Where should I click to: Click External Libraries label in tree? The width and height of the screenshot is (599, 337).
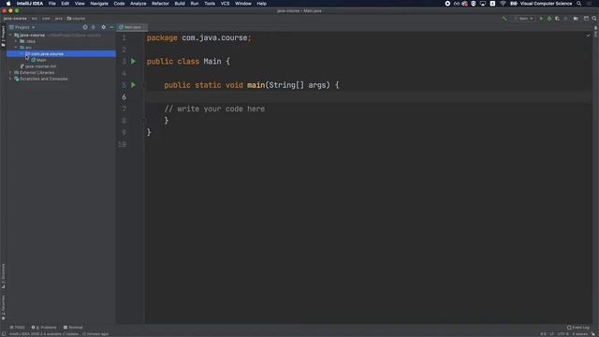pos(37,73)
